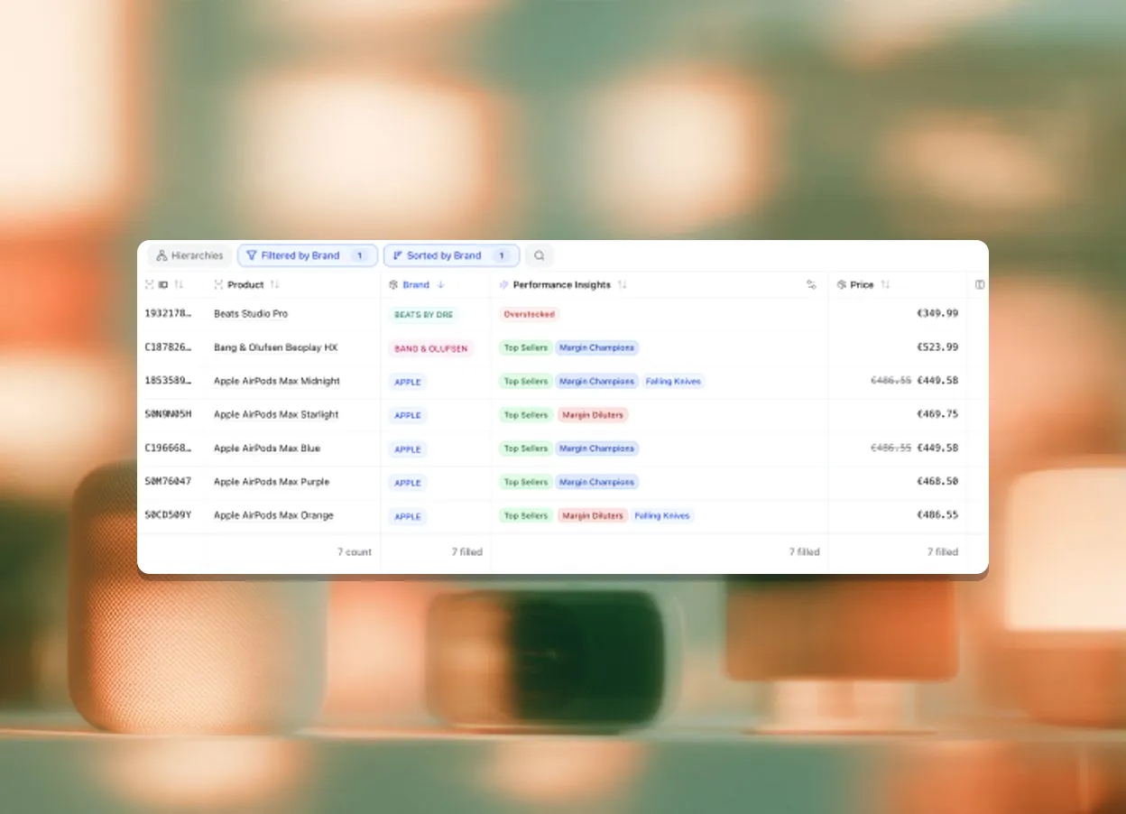Click ID S0N9N05H cell
The image size is (1126, 814).
coord(168,414)
